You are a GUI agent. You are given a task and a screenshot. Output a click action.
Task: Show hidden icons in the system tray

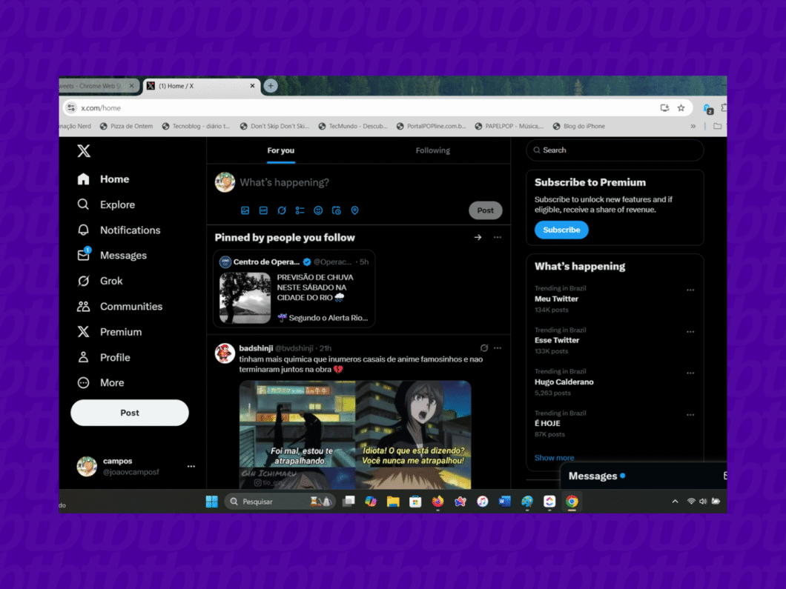tap(675, 502)
